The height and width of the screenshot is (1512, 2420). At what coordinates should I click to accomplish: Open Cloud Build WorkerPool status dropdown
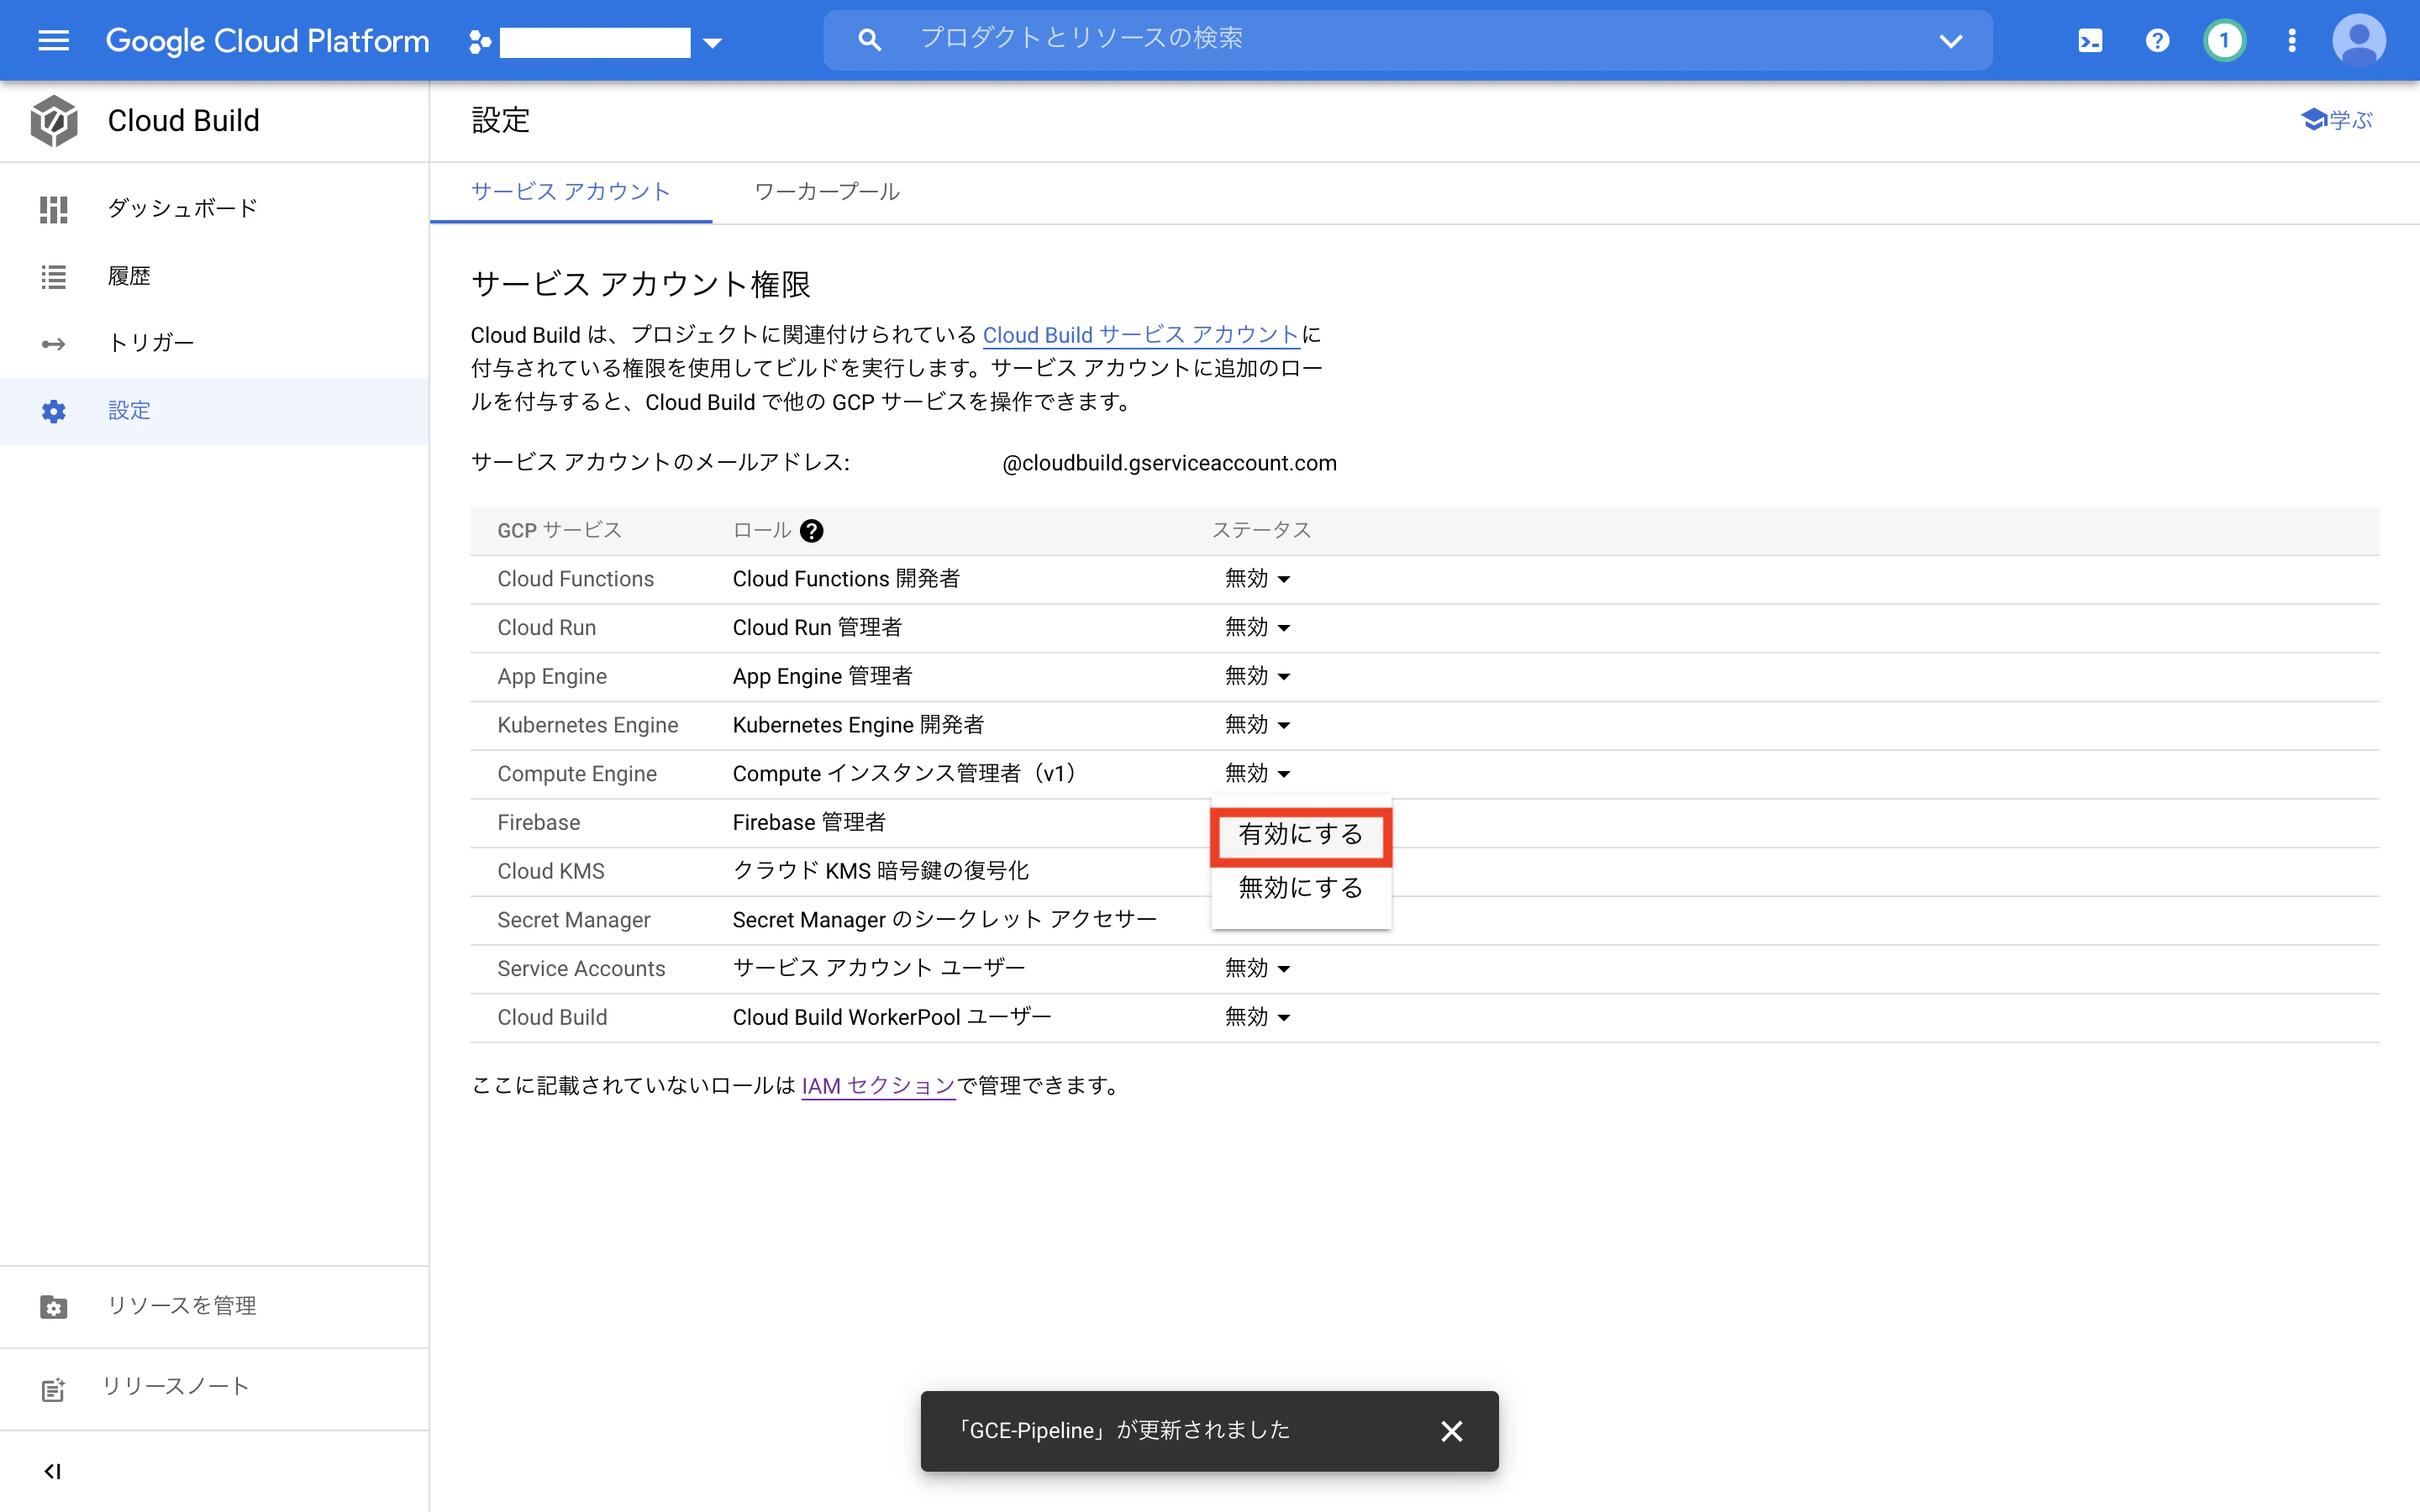(1258, 1018)
